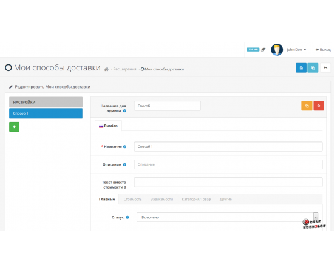Viewport: 334px width, 273px height.
Task: Click the red delete method button
Action: click(x=319, y=106)
